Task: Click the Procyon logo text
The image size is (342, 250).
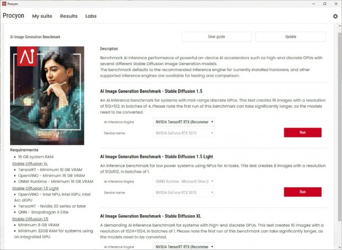Action: pos(13,15)
